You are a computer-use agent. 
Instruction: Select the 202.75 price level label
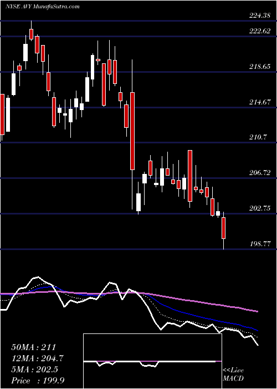[x=260, y=208]
